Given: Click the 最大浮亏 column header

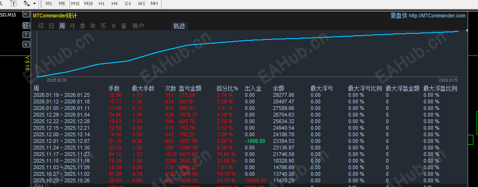Looking at the screenshot, I should (x=321, y=89).
